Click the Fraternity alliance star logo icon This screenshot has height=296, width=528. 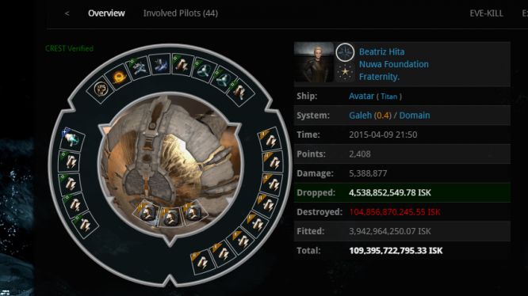point(345,72)
